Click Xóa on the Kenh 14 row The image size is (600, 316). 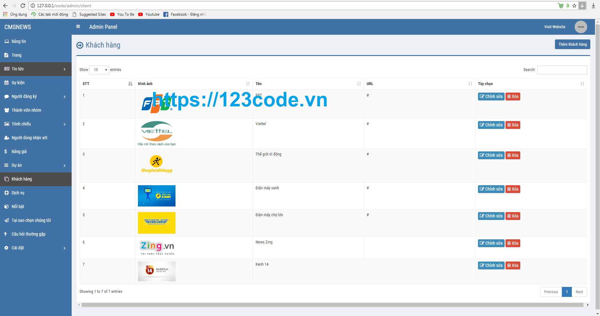[x=512, y=265]
